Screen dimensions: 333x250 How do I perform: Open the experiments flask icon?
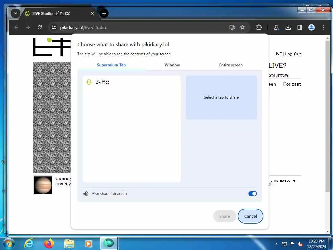tap(276, 27)
